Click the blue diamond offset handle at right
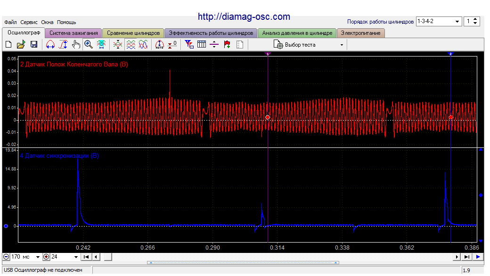This screenshot has height=276, width=490. click(x=481, y=195)
